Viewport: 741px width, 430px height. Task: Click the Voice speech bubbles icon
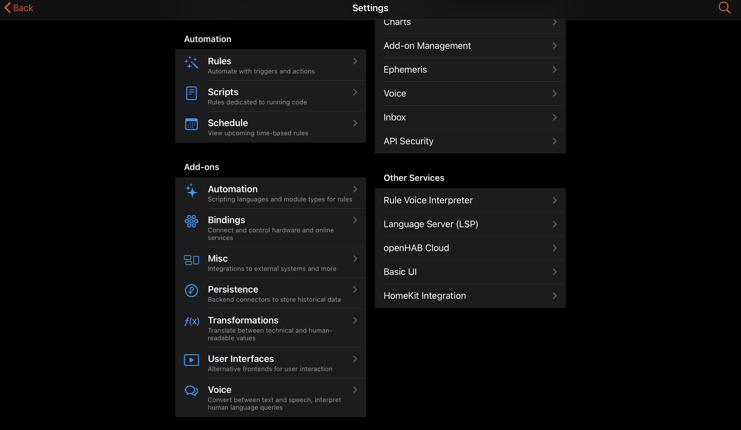coord(191,391)
